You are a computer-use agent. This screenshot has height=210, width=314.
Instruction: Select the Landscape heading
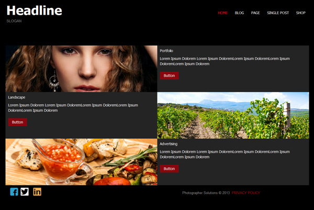tap(17, 97)
